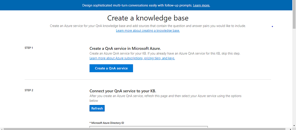
Task: Click the 'Create a knowledge base' page title
Action: pos(148,18)
